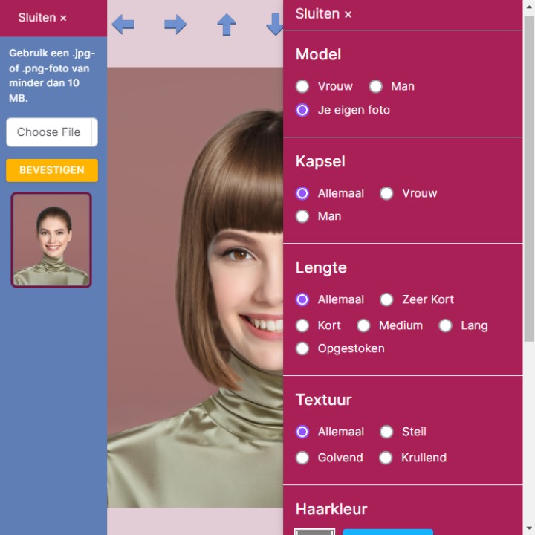Choose the Opgestoken length option
Image resolution: width=535 pixels, height=535 pixels.
302,348
